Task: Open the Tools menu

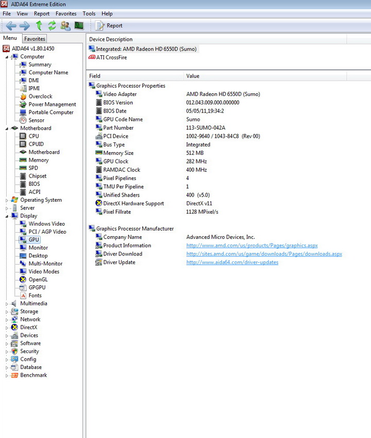Action: 89,13
